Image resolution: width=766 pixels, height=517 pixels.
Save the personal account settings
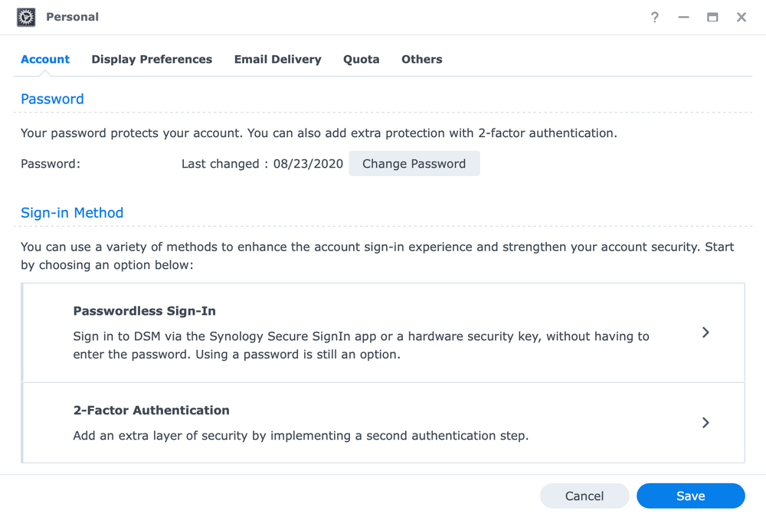pyautogui.click(x=690, y=496)
